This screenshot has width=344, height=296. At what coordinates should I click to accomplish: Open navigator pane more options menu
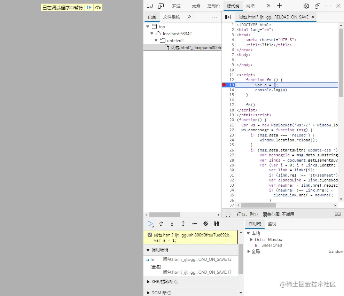tap(214, 17)
